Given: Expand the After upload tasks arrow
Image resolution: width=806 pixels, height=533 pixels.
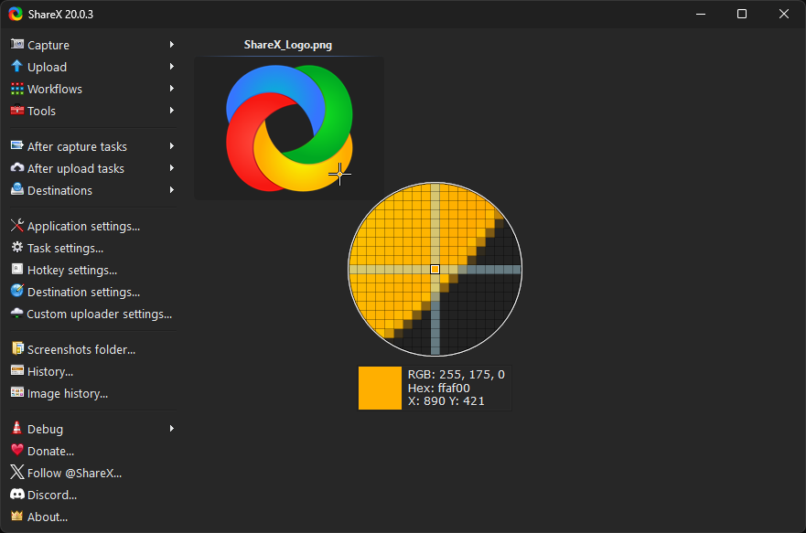Looking at the screenshot, I should pos(172,168).
